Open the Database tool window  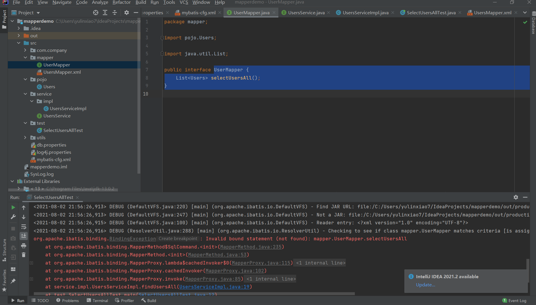point(533,23)
